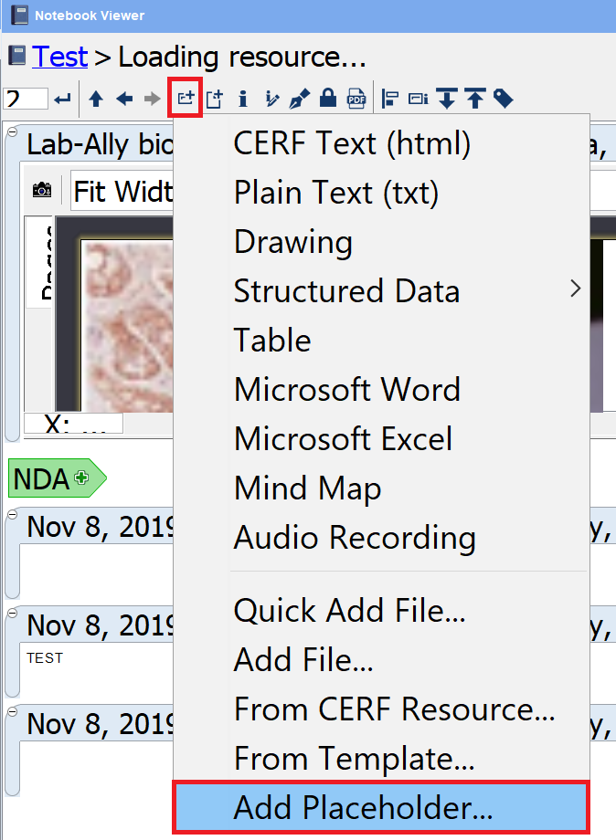
Task: Click the add entry toolbar icon
Action: [x=186, y=99]
